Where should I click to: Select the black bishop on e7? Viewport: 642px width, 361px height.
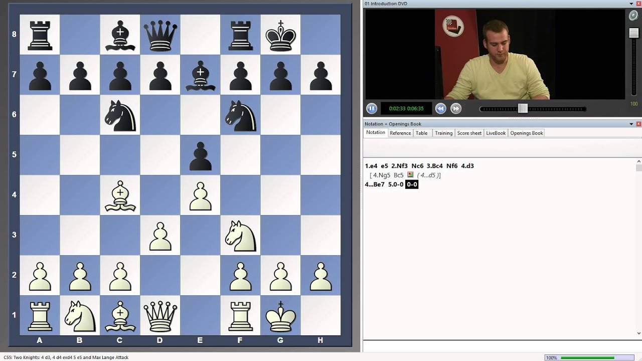pos(200,75)
